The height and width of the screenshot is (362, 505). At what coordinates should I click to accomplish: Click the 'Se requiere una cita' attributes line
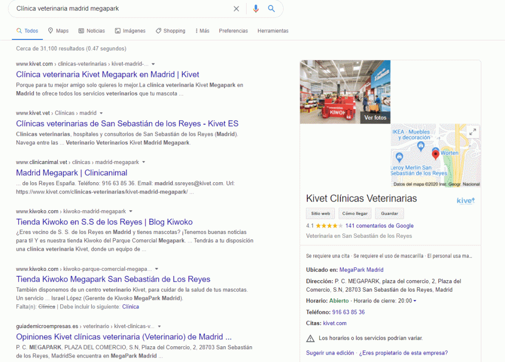pos(389,256)
